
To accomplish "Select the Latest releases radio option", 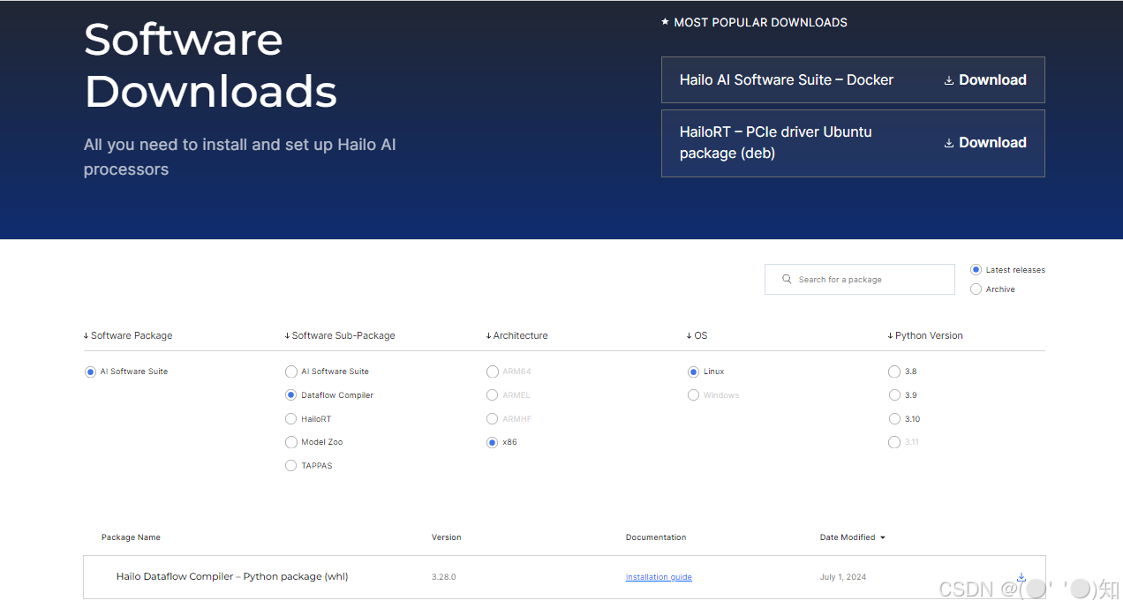I will click(976, 270).
